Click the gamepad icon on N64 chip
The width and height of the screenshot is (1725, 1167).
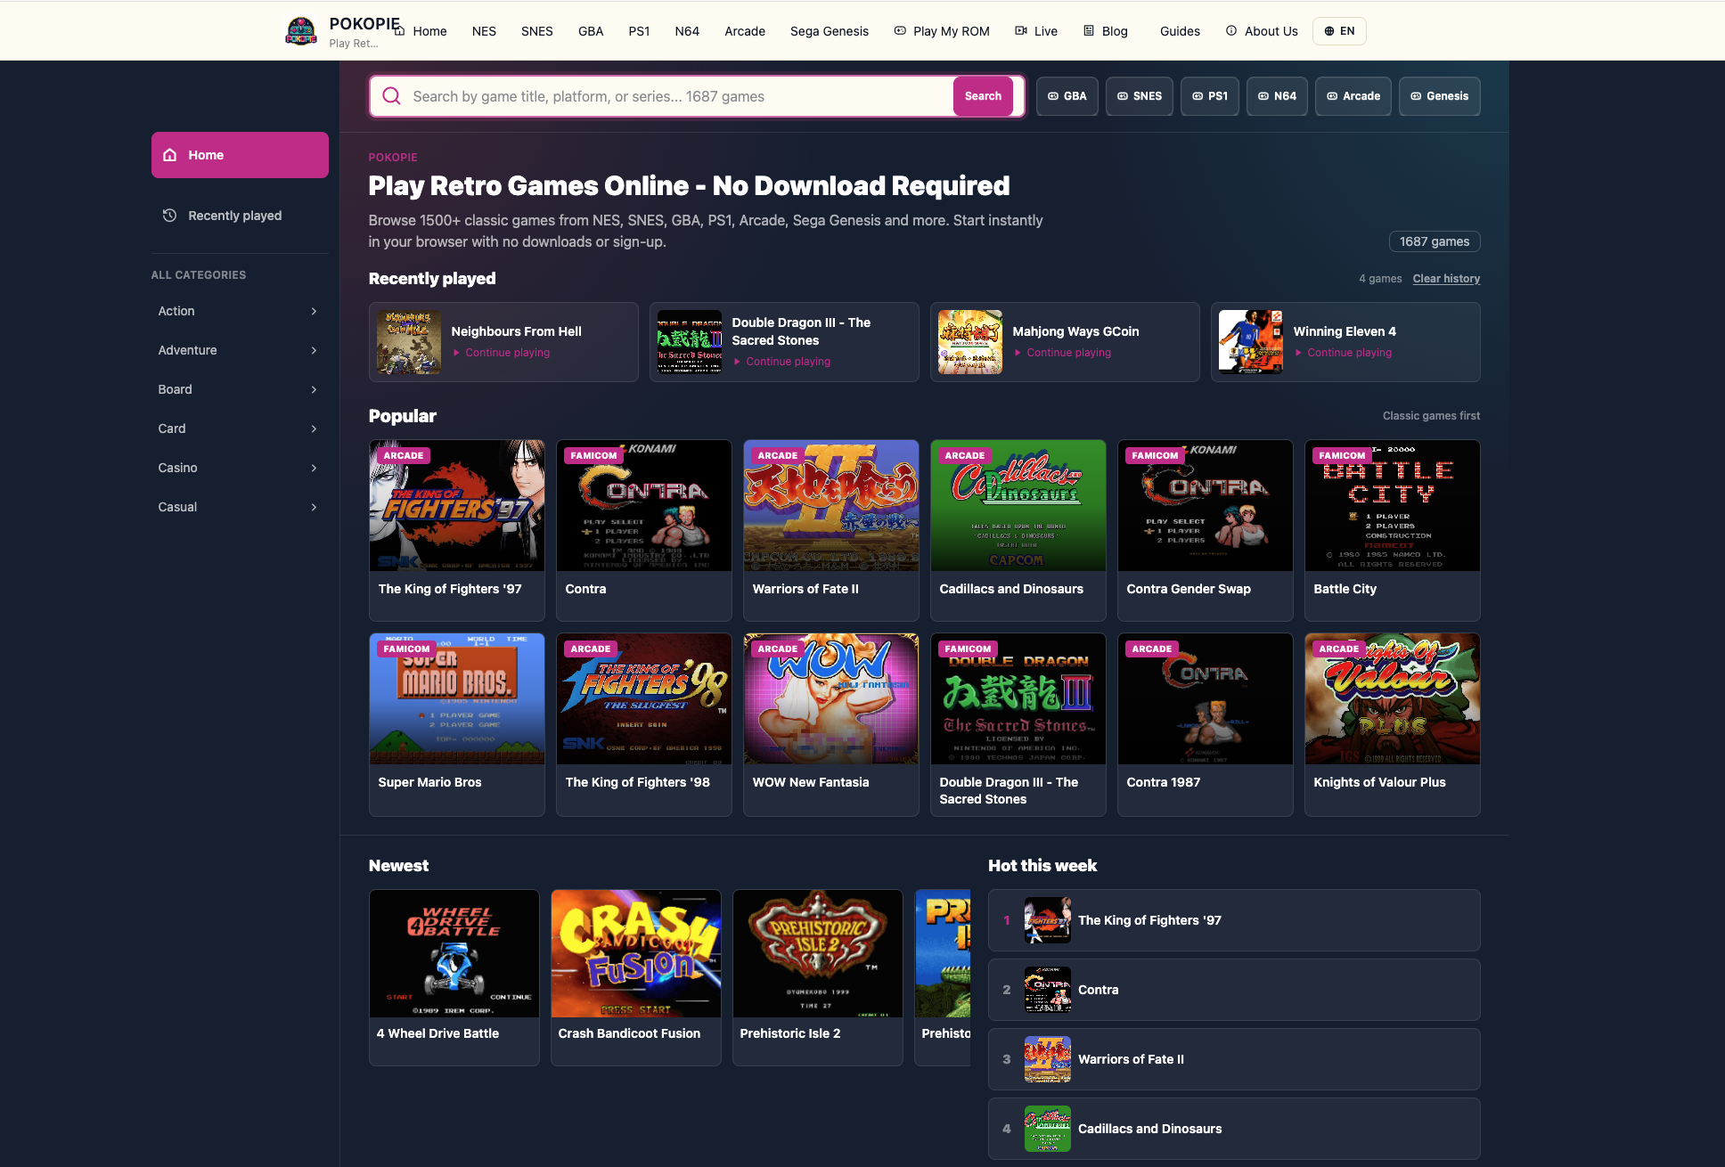tap(1263, 96)
